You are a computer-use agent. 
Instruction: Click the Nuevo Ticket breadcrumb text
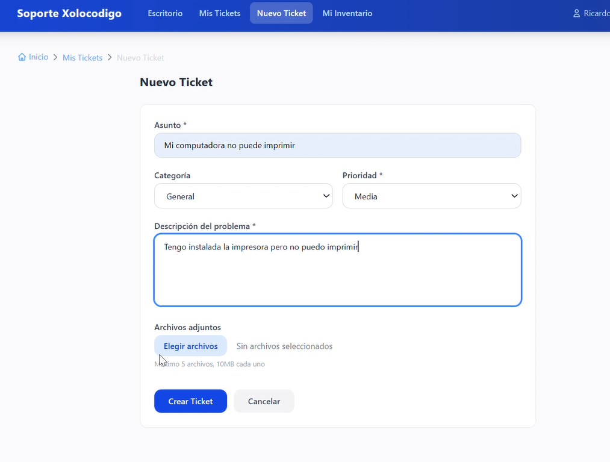click(140, 58)
